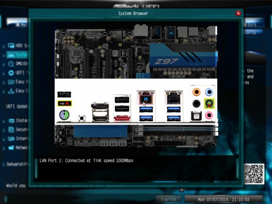Select the pink microphone jack
Screen dimensions: 272x204
pos(209,115)
